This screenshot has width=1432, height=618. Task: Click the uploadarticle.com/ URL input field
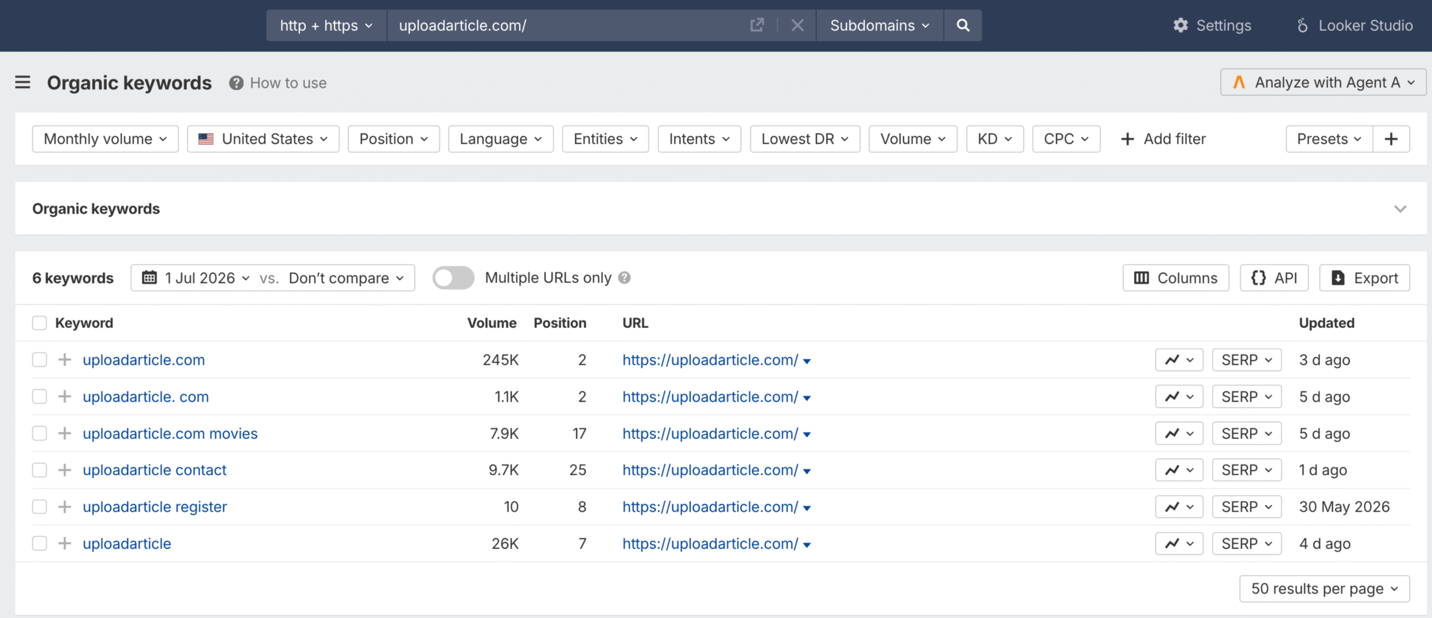(x=568, y=25)
